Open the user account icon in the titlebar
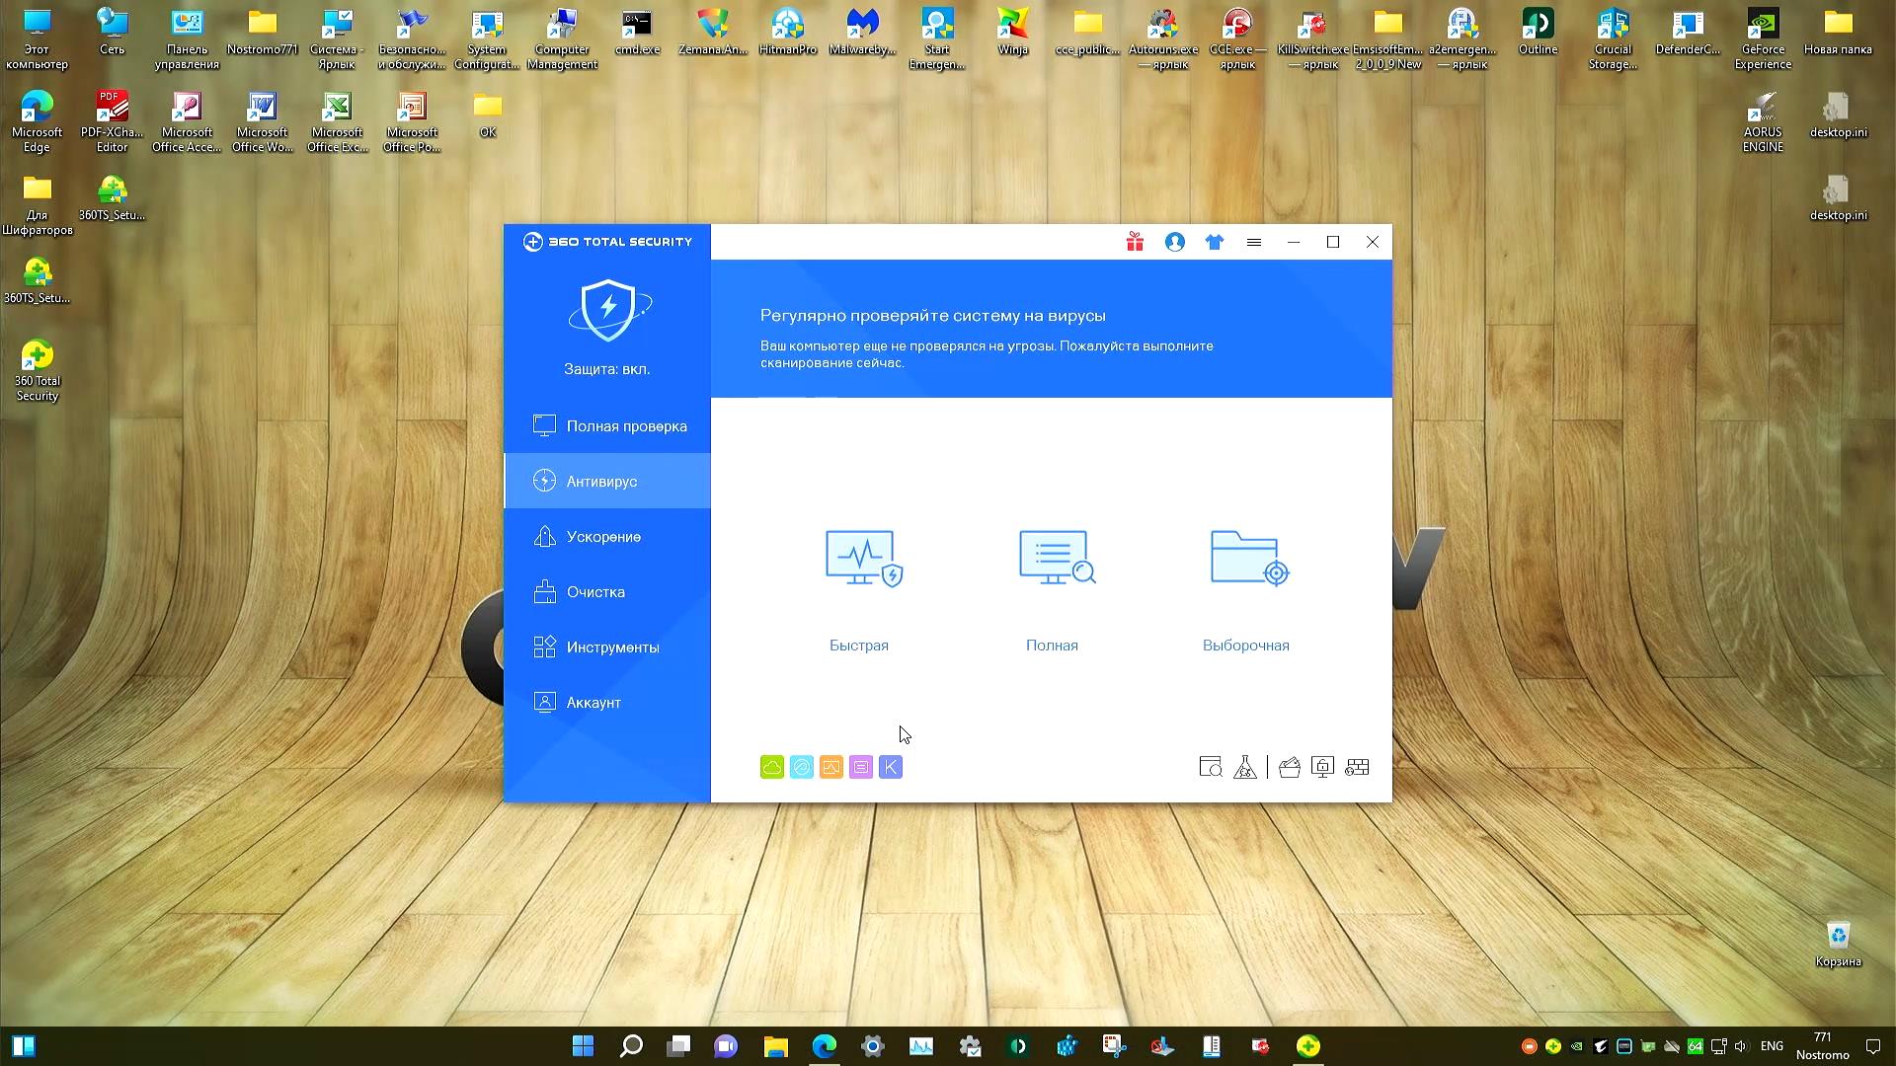Viewport: 1896px width, 1066px height. 1174,242
